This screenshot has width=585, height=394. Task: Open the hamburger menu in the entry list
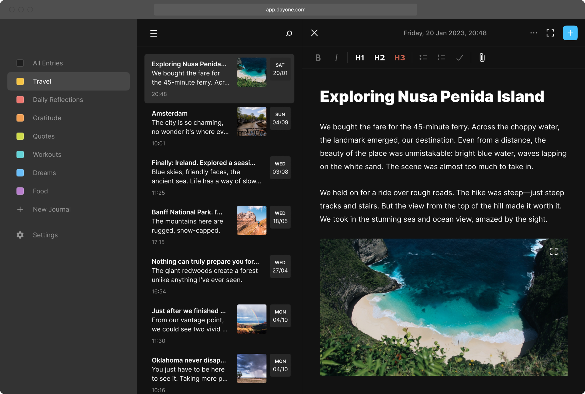pos(153,33)
